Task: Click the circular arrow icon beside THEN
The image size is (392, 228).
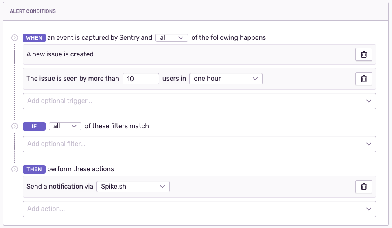Action: (x=15, y=169)
